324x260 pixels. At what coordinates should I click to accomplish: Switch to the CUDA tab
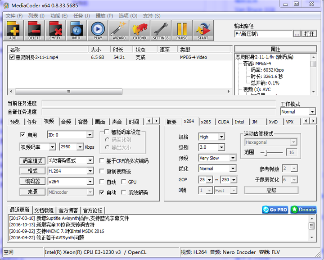pos(224,122)
